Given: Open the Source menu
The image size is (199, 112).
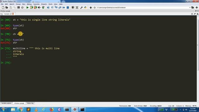Looking at the screenshot, I should [x=18, y=4].
